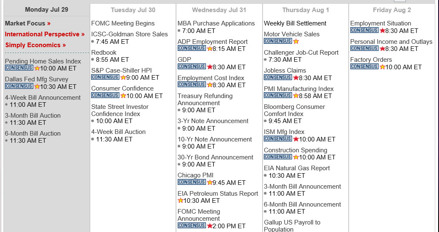The image size is (439, 232).
Task: Open the Friday Aug 2 day header
Action: (392, 10)
